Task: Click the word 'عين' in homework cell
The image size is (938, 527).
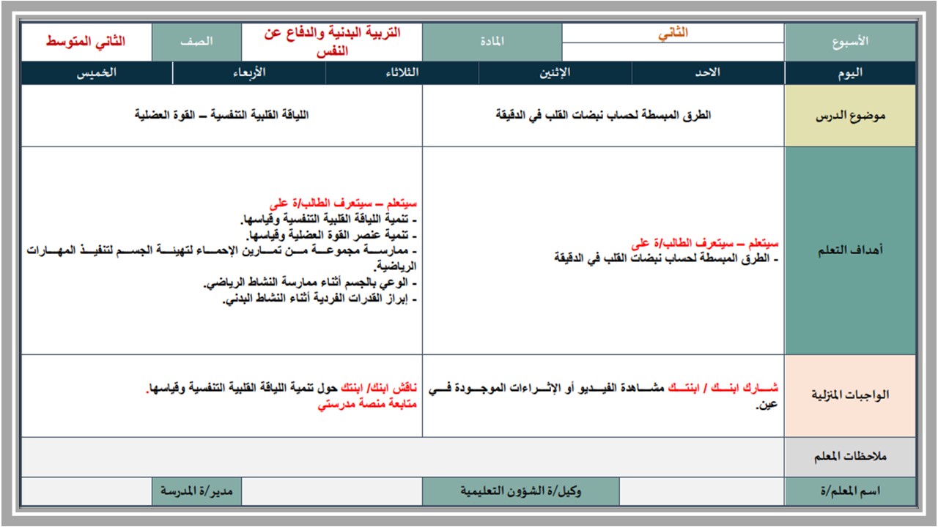Action: [768, 405]
